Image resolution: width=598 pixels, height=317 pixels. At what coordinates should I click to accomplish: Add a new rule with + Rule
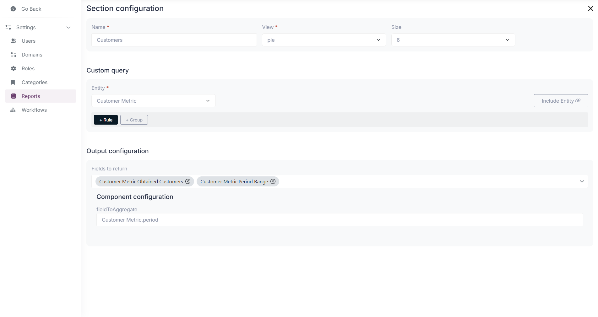[106, 120]
